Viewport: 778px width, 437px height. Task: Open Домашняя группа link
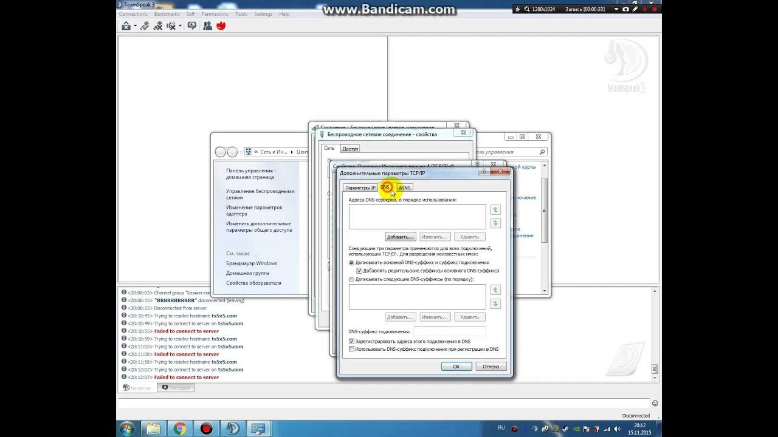click(247, 273)
